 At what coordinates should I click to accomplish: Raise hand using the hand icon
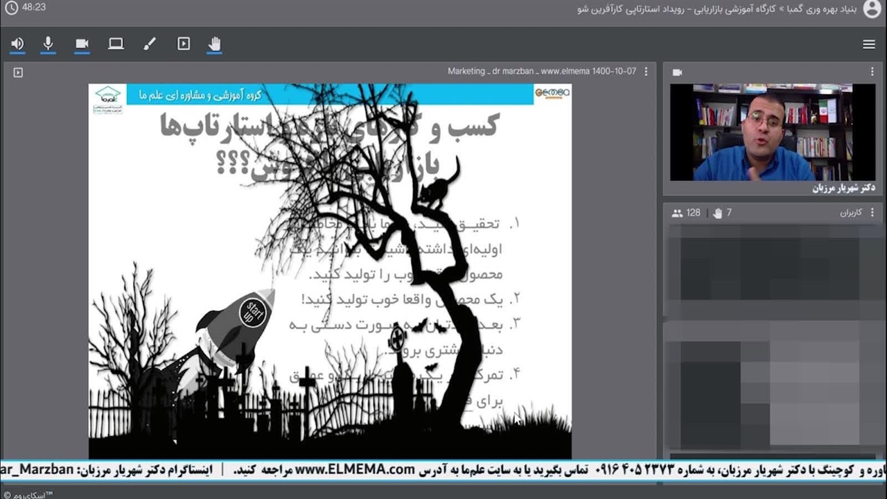click(x=215, y=44)
